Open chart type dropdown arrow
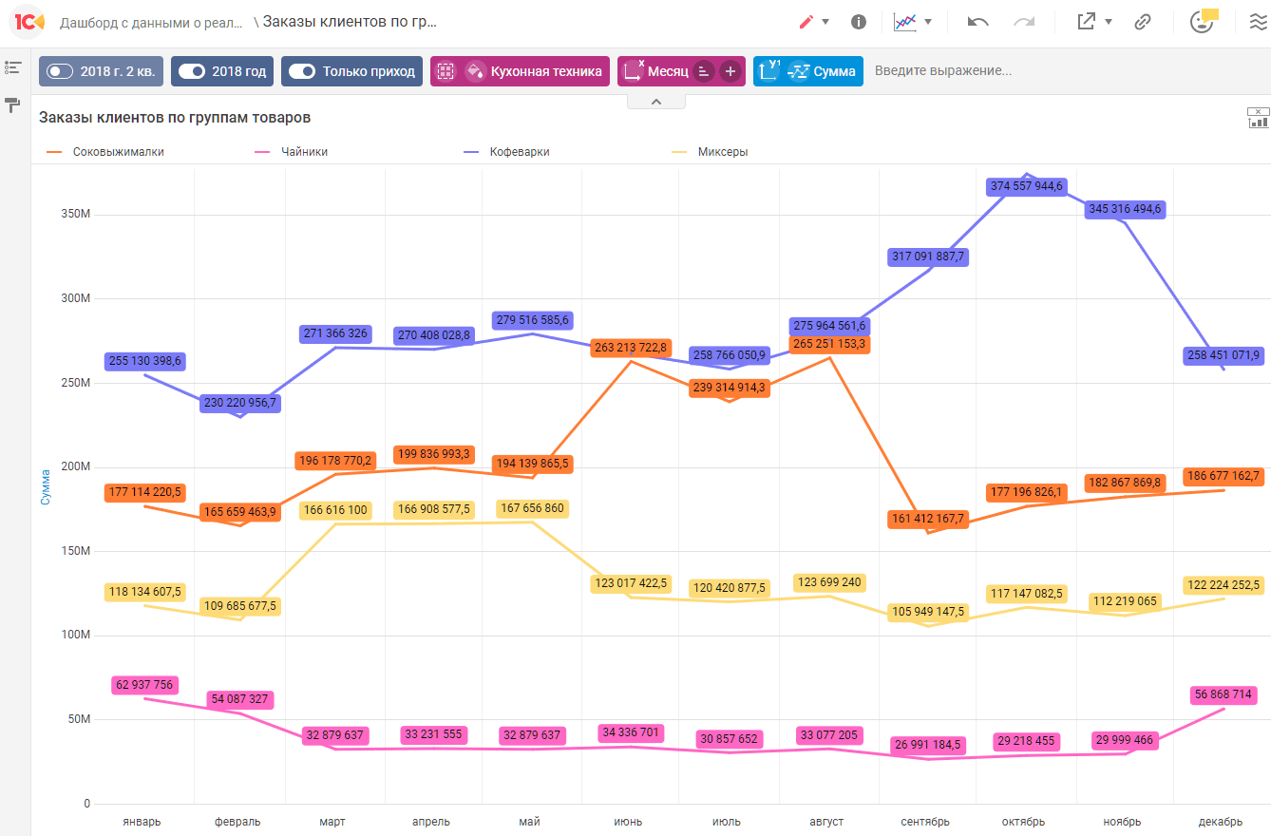The height and width of the screenshot is (836, 1271). tap(928, 22)
